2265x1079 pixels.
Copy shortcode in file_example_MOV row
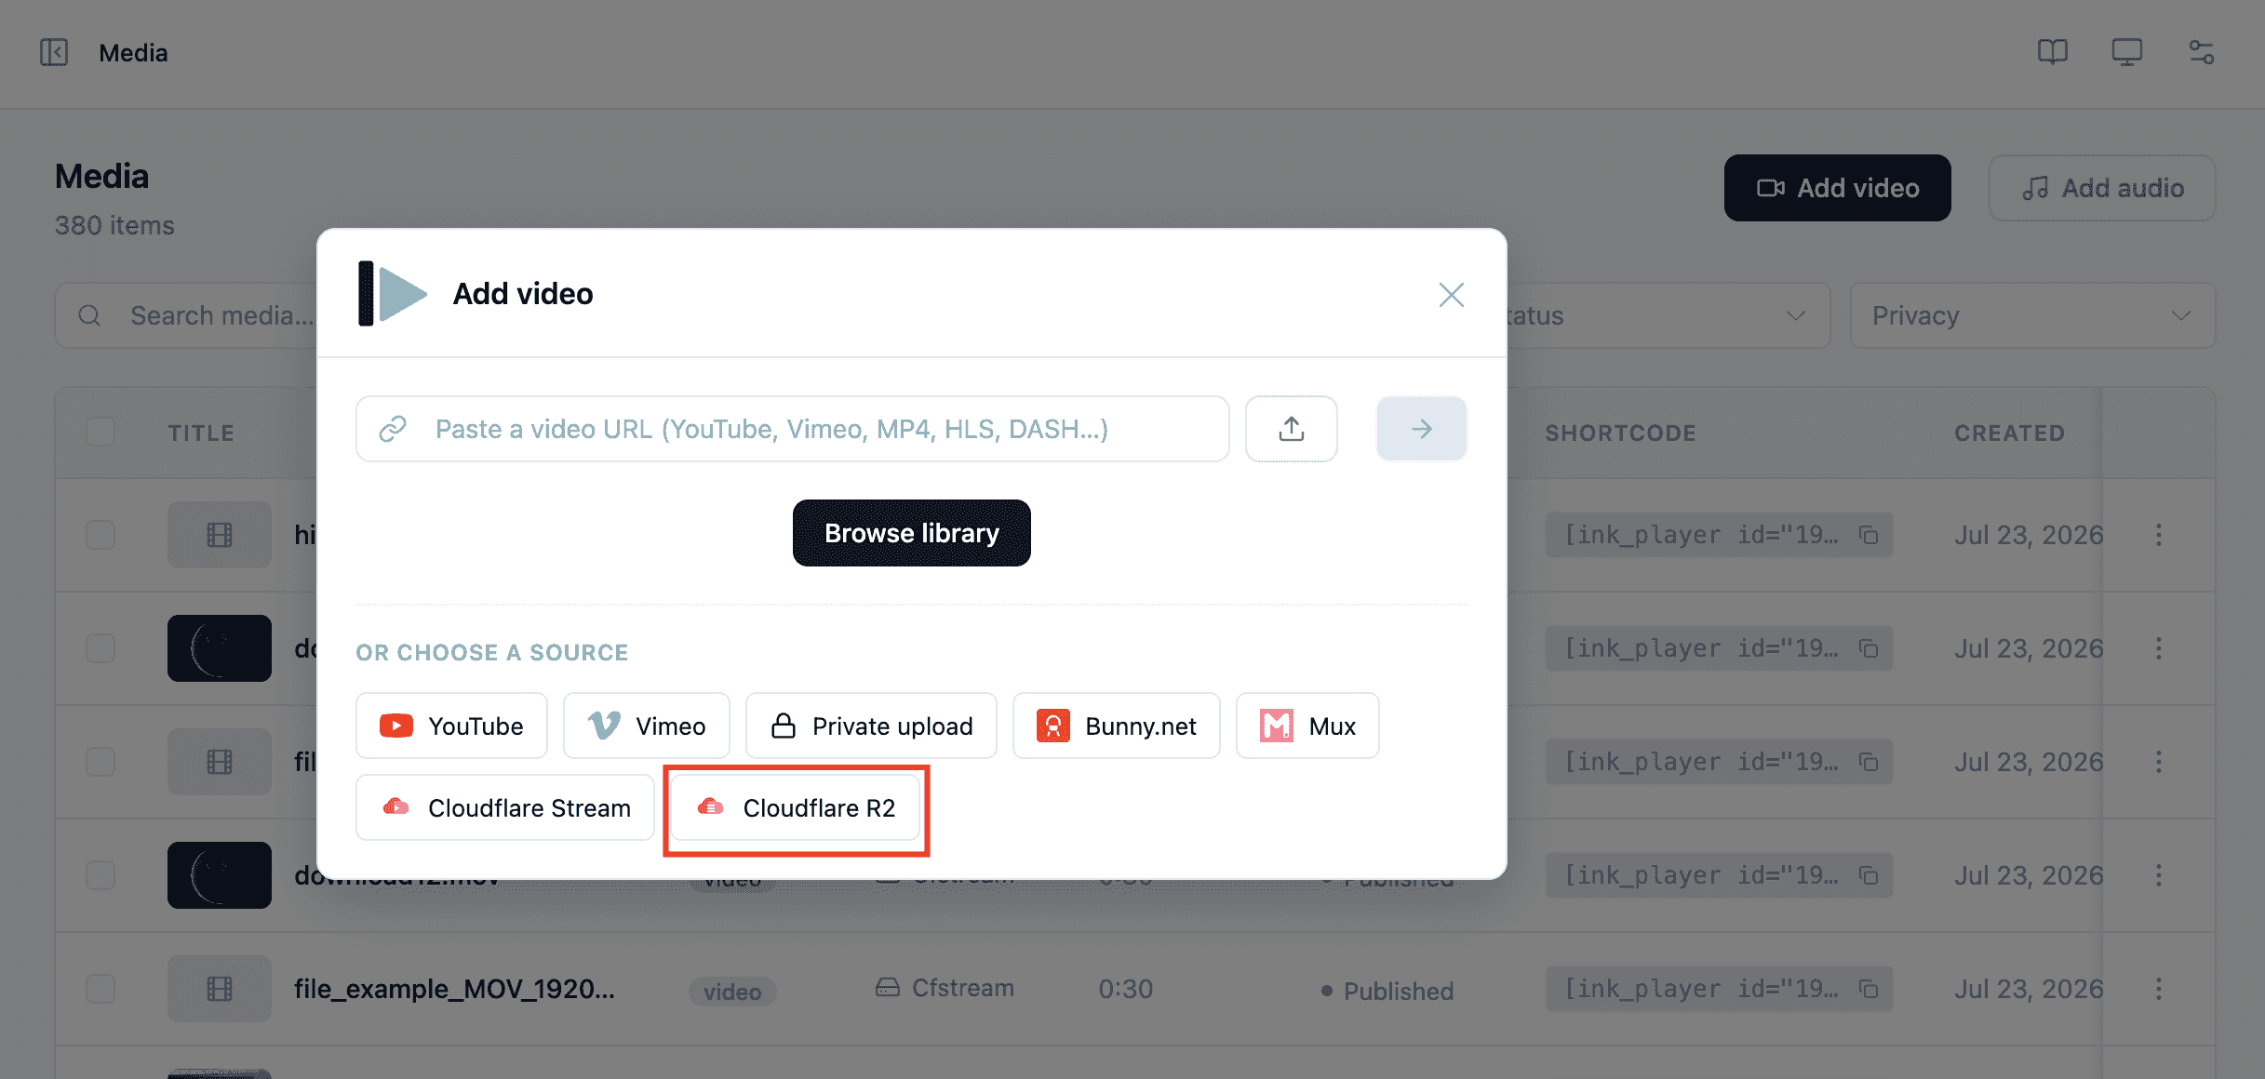(1868, 989)
